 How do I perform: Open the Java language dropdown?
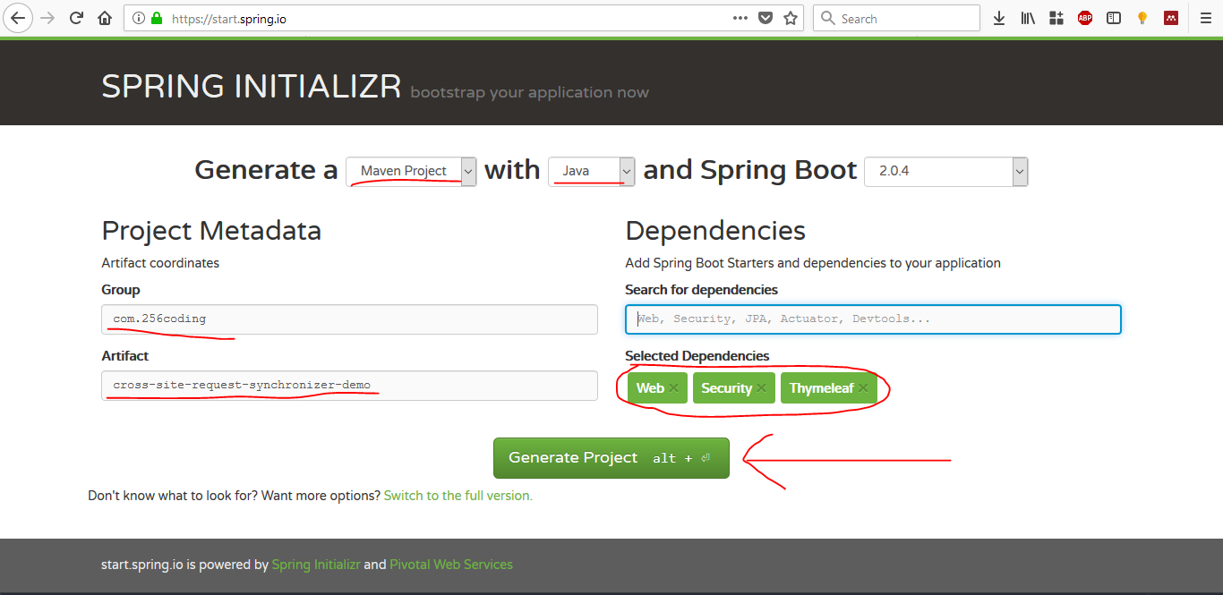[x=591, y=171]
